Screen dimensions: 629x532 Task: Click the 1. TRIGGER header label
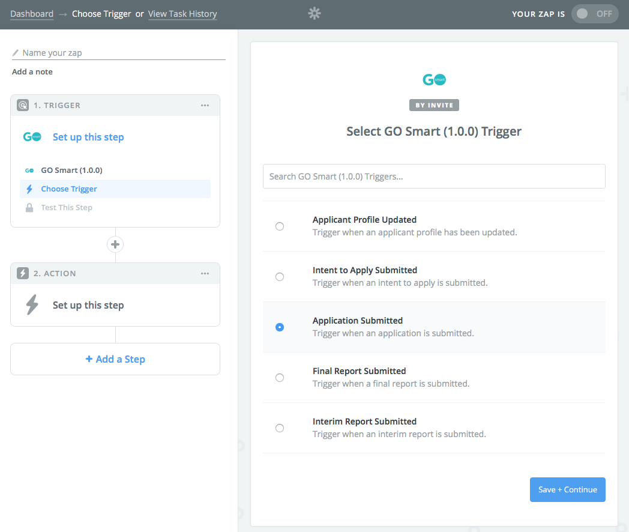(57, 105)
